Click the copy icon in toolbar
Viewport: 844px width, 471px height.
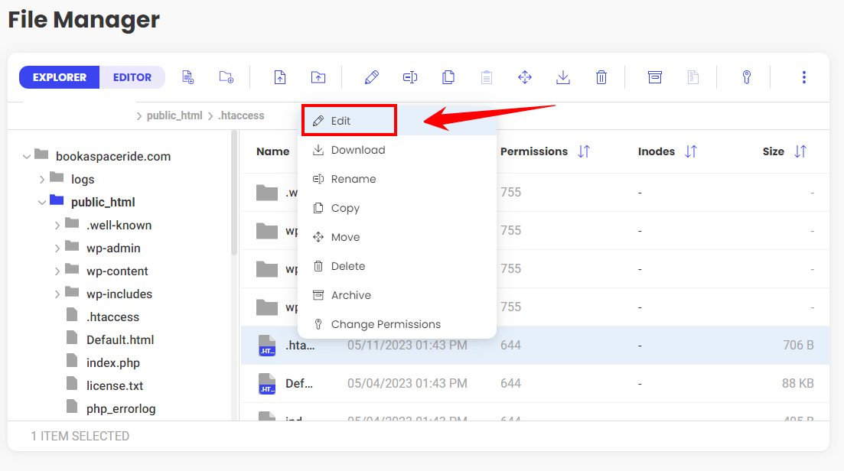[x=448, y=77]
